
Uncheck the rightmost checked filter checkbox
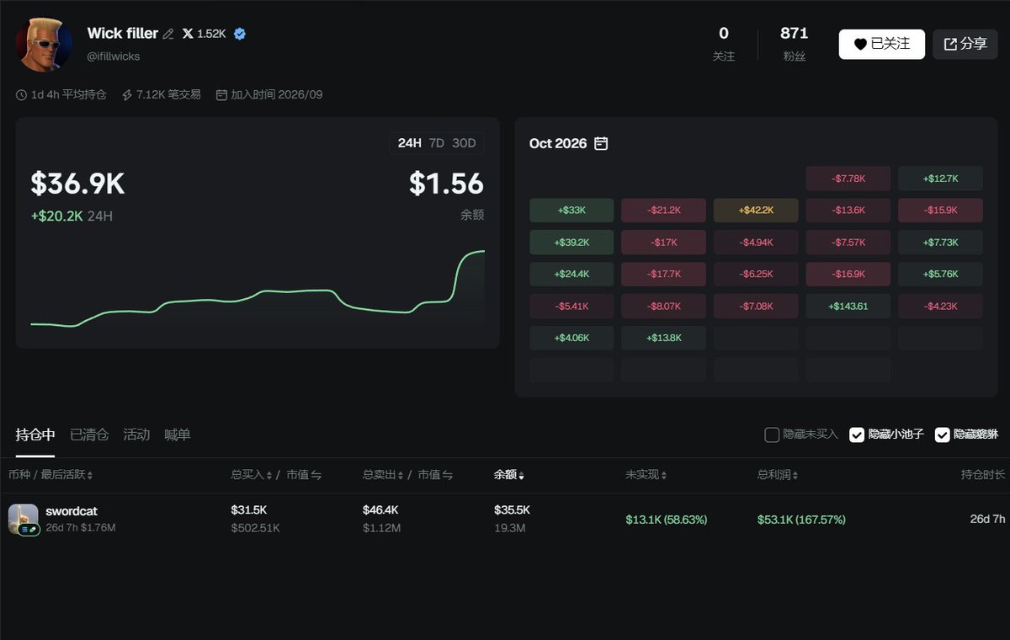point(943,435)
